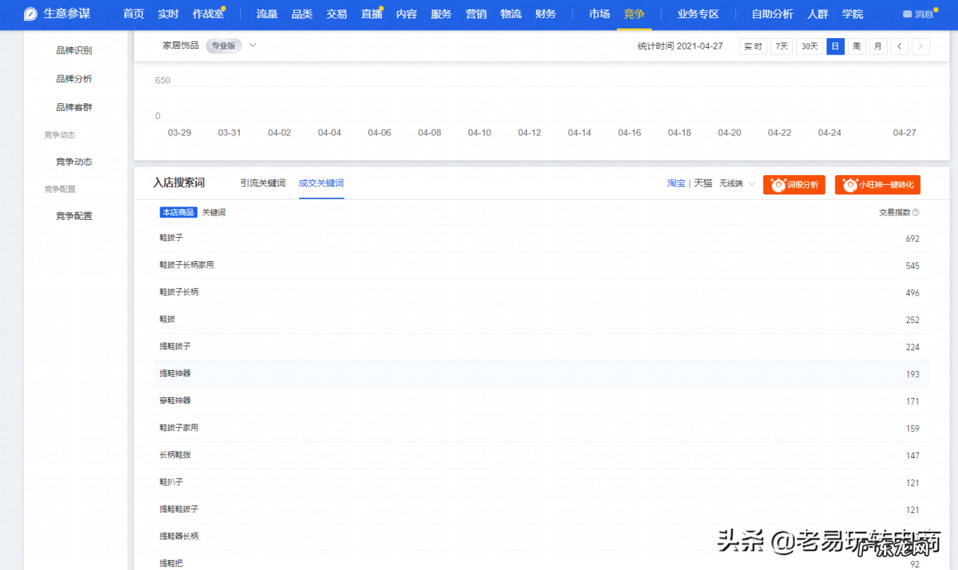Open the 自助分析 menu item
The image size is (958, 570).
click(x=774, y=13)
